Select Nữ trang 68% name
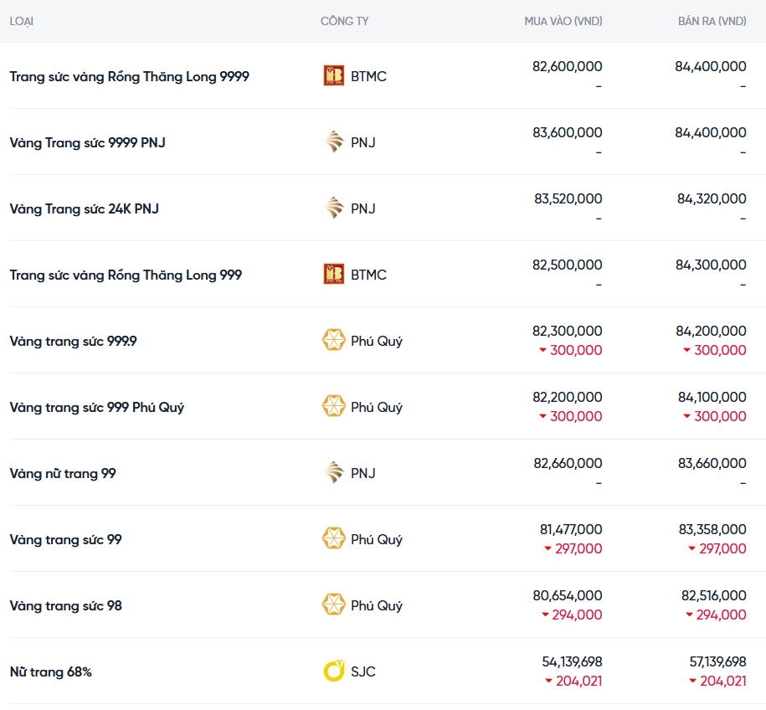Viewport: 766px width, 710px height. (51, 671)
